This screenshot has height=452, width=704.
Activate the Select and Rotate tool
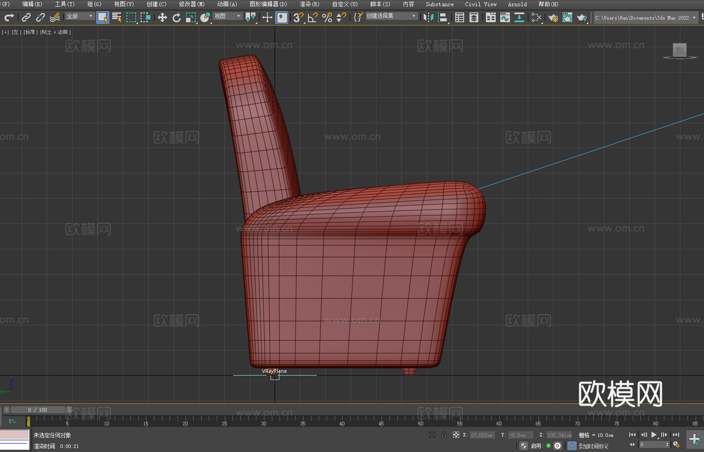coord(177,17)
